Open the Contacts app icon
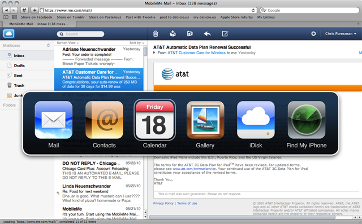This screenshot has height=224, width=362. 104,120
